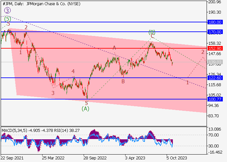Select the green (B) wave label
Viewport: 227px width, 162px height.
tap(152, 32)
